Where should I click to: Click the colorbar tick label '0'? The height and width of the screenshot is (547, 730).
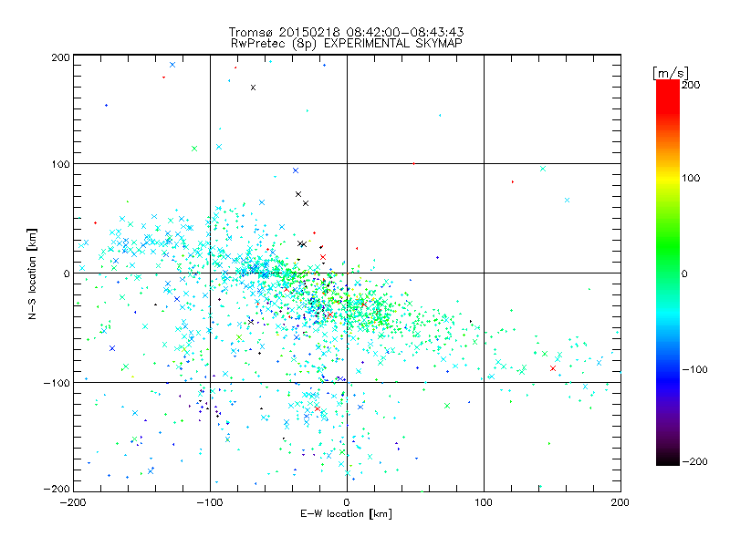pyautogui.click(x=684, y=273)
